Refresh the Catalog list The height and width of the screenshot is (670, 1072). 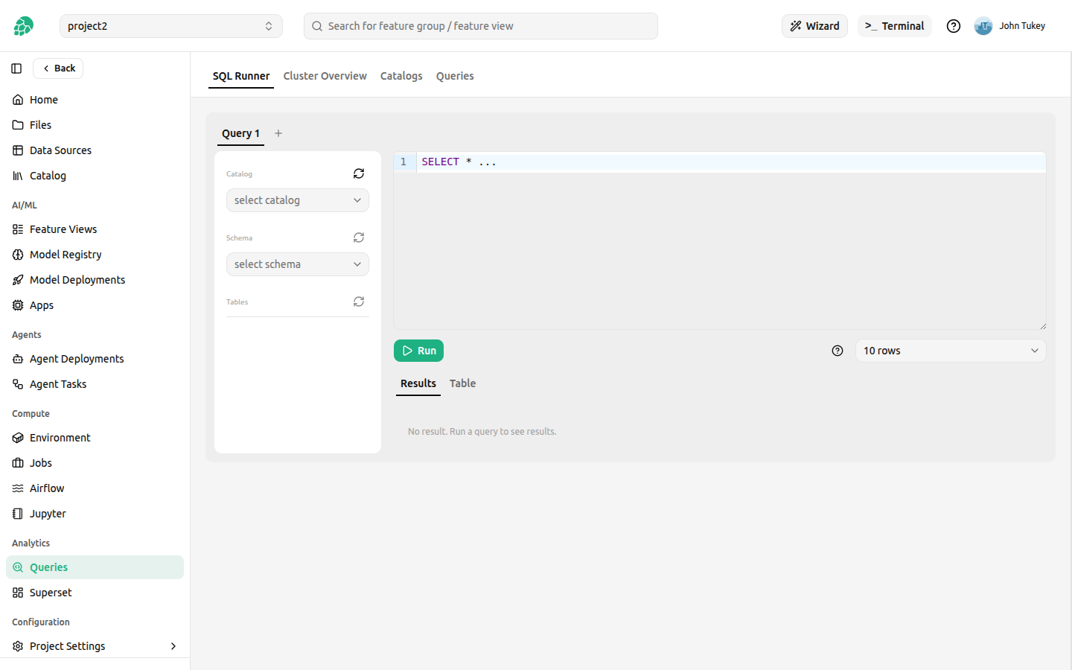[x=359, y=173]
